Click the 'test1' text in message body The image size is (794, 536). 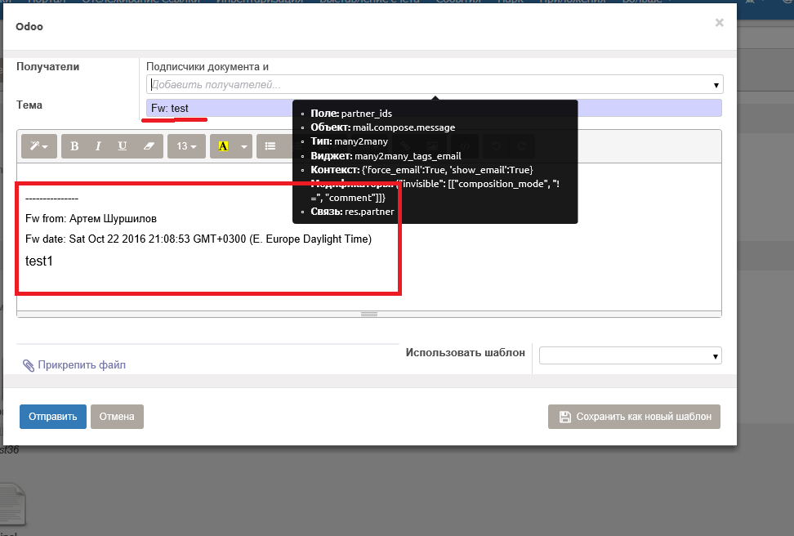click(39, 261)
